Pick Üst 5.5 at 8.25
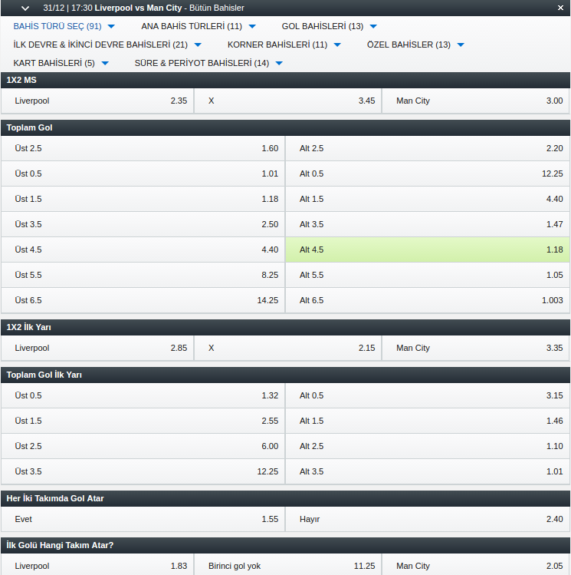Image resolution: width=571 pixels, height=575 pixels. [x=143, y=275]
